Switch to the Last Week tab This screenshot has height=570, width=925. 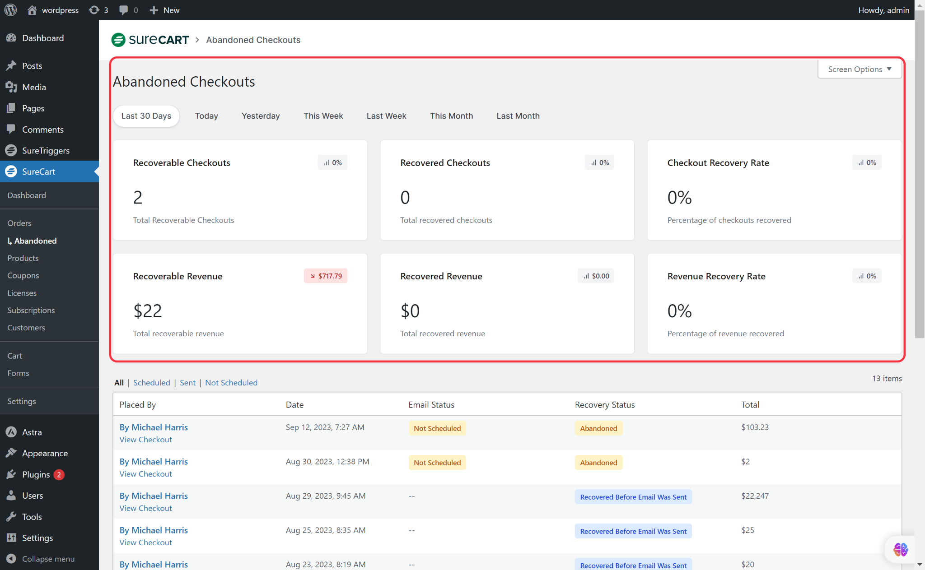pos(386,116)
